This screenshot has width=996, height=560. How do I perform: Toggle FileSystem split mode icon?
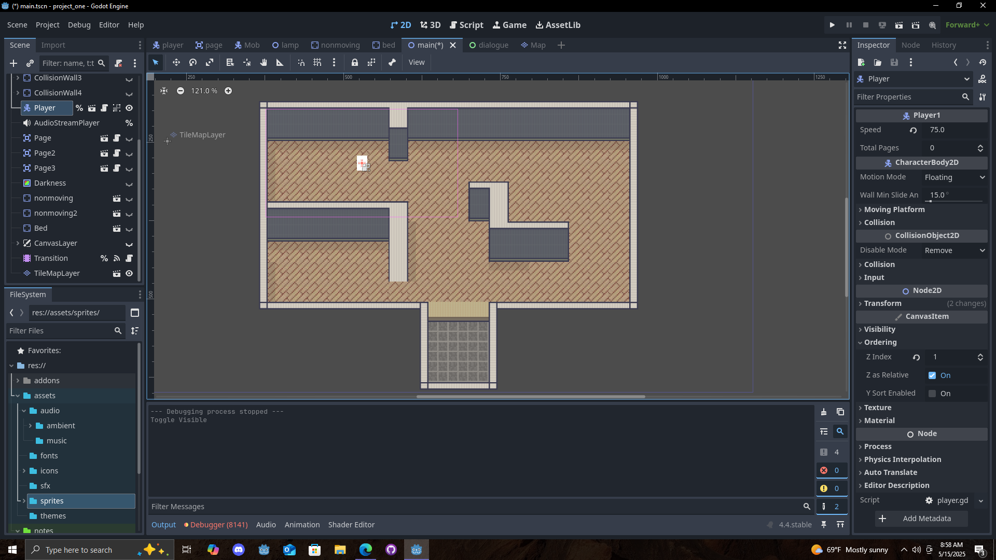(x=135, y=313)
